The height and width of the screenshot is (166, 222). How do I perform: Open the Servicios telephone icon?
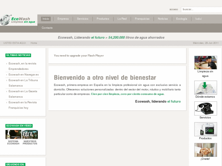click(x=206, y=108)
